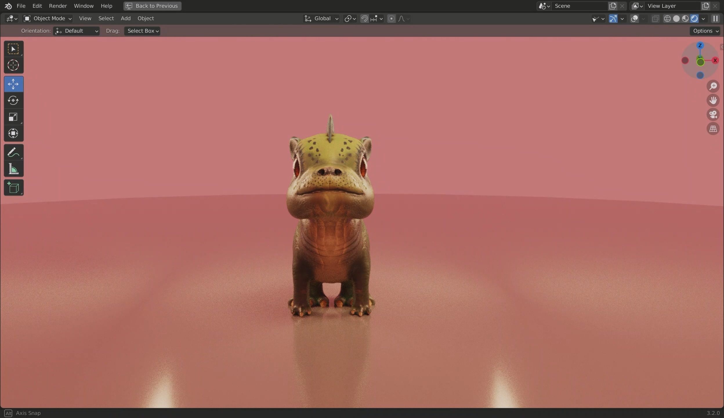
Task: Open the Object Mode dropdown
Action: tap(48, 19)
